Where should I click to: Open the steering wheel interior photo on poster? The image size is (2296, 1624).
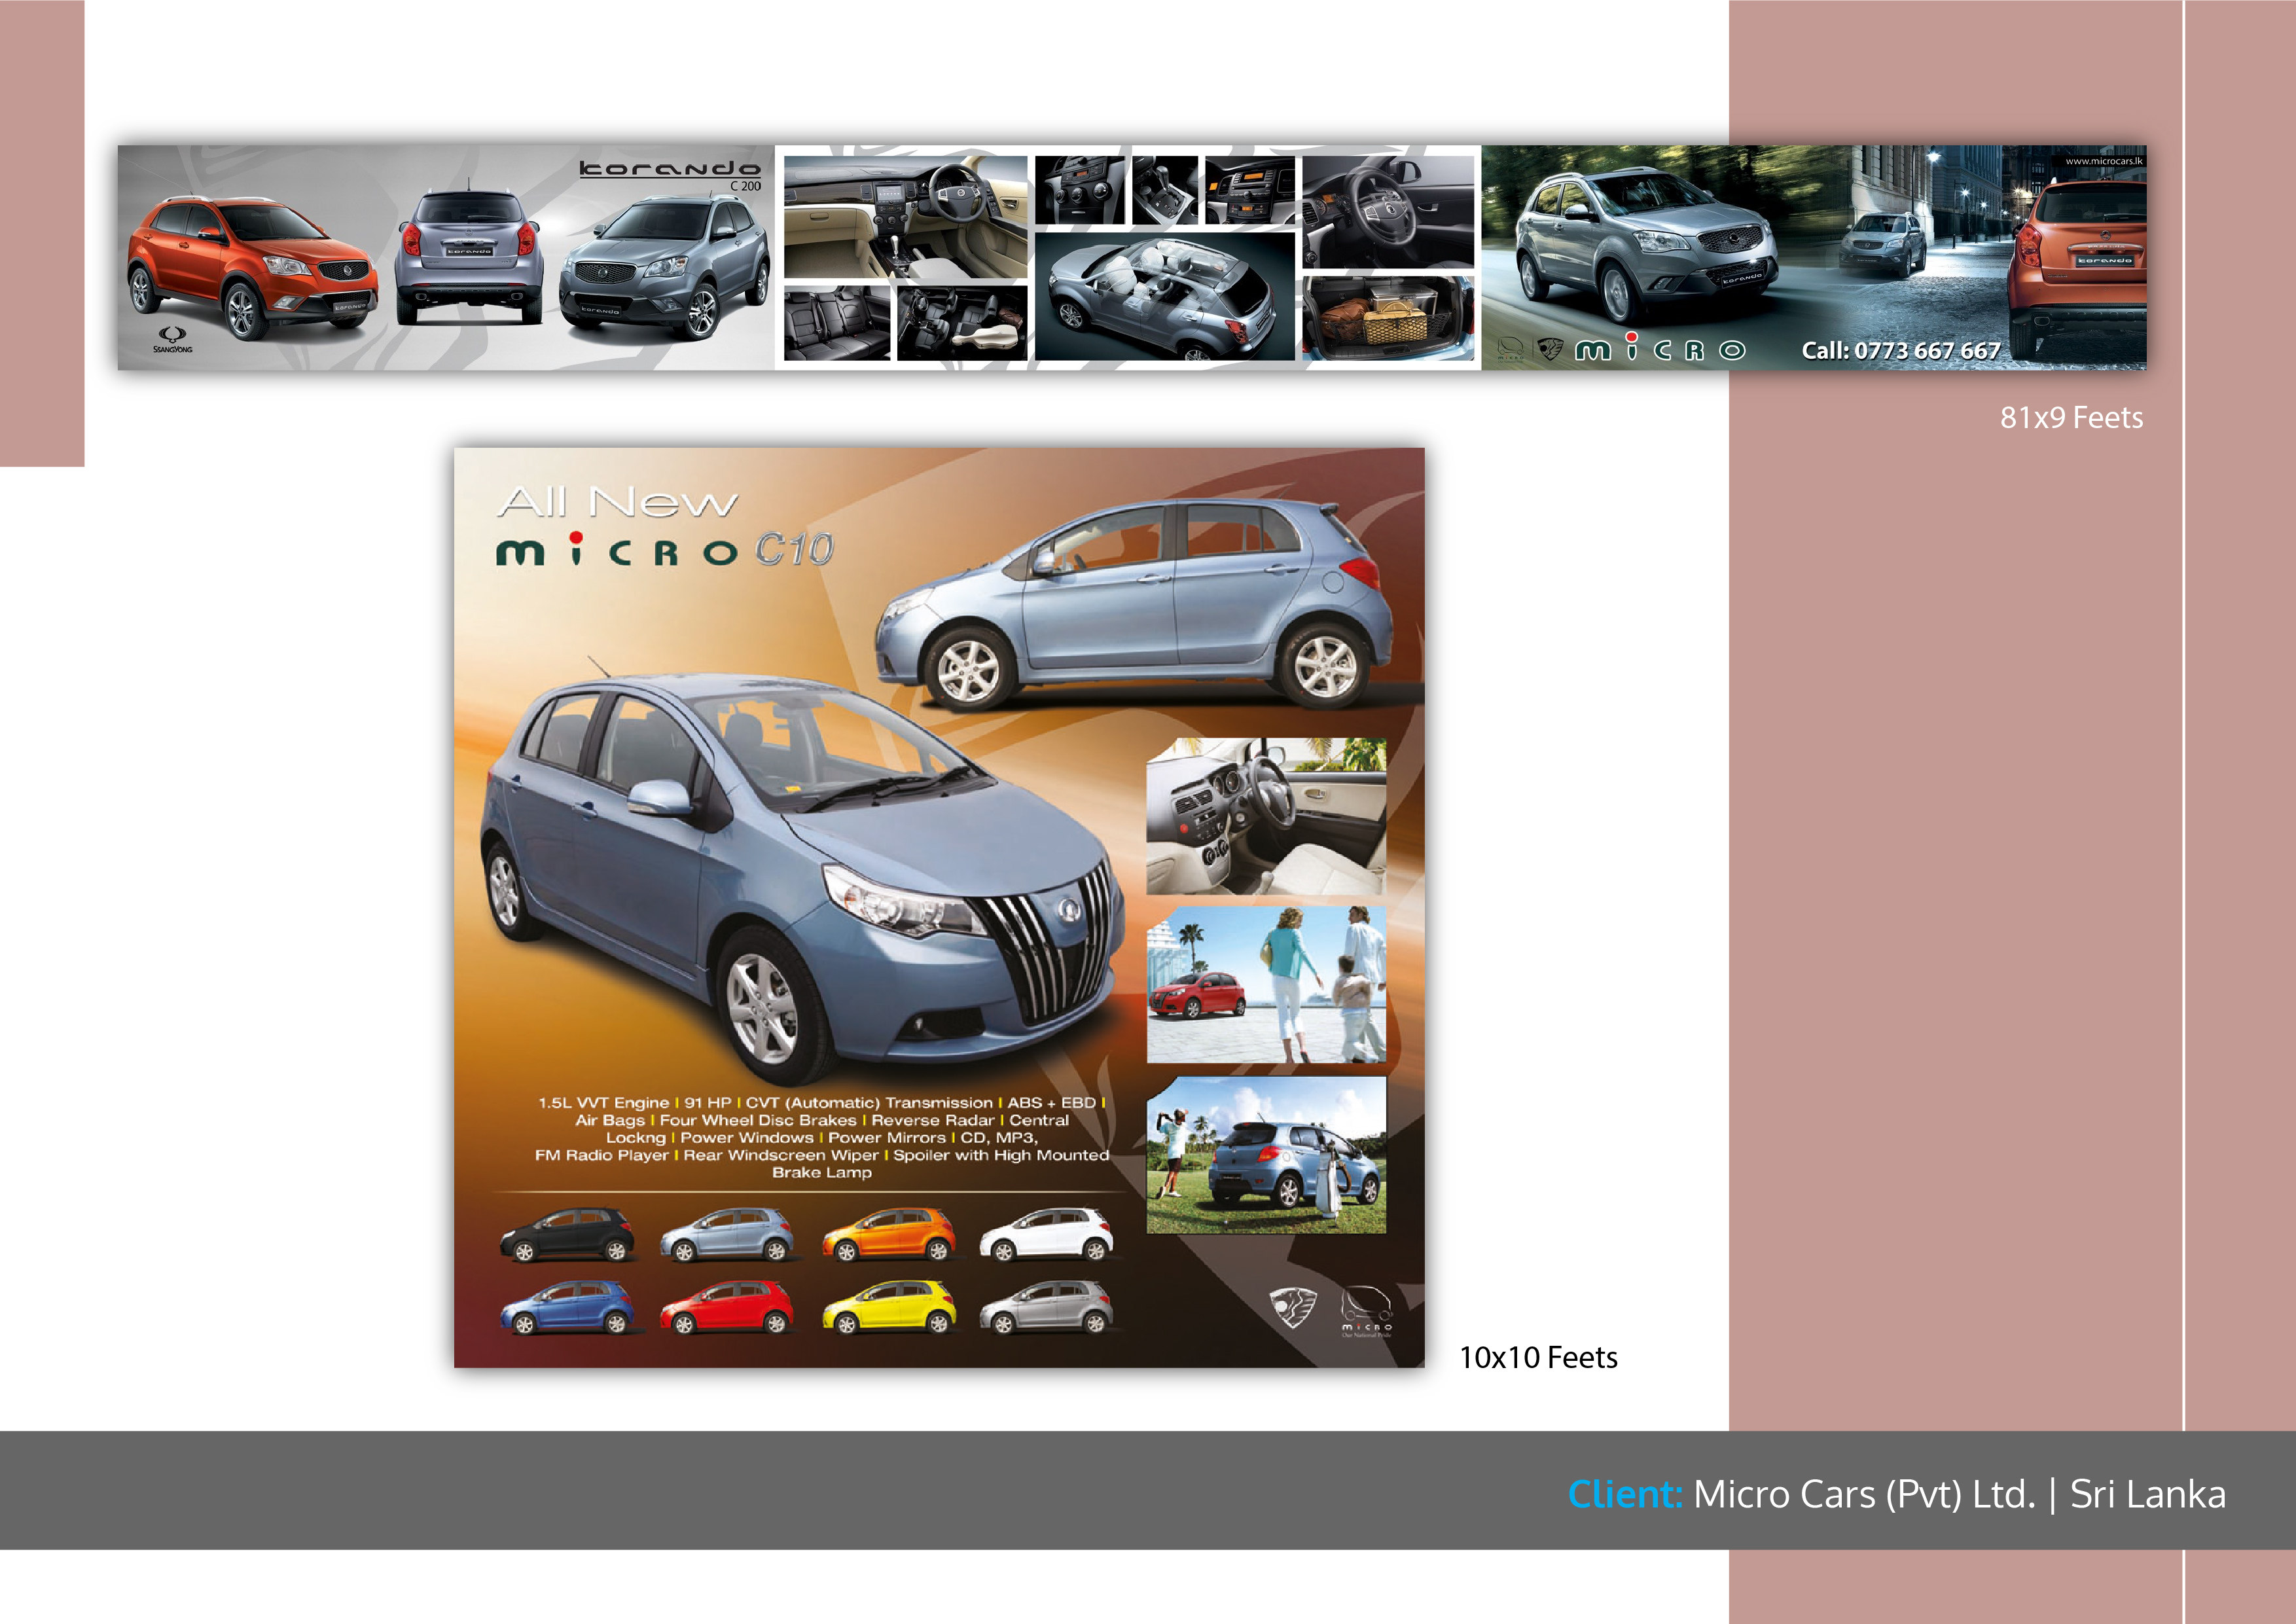coord(1266,816)
